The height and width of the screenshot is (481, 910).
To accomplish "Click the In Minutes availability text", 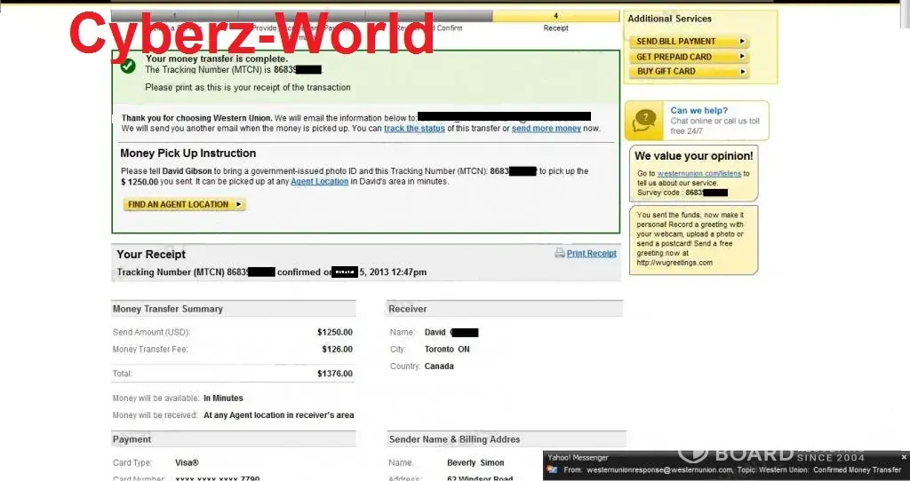I will click(x=223, y=398).
